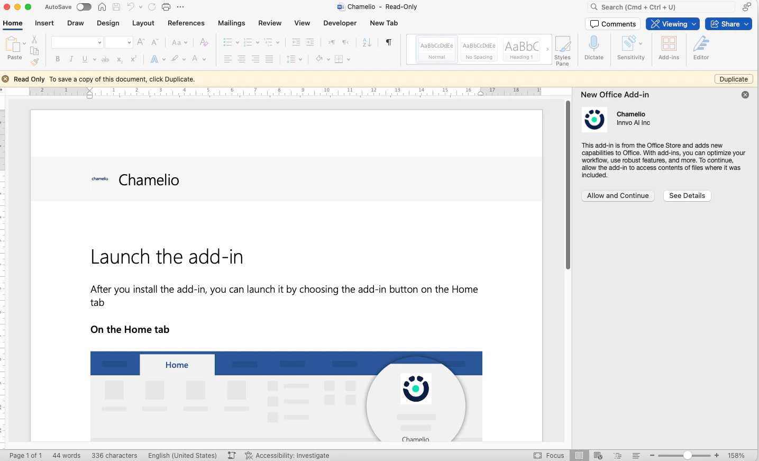Click the Clear Formatting icon
The width and height of the screenshot is (759, 461).
pyautogui.click(x=204, y=42)
